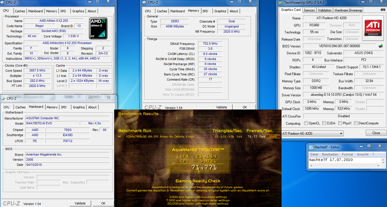The width and height of the screenshot is (387, 207).
Task: Open Caches tab in the CPU tab window
Action: pyautogui.click(x=20, y=11)
